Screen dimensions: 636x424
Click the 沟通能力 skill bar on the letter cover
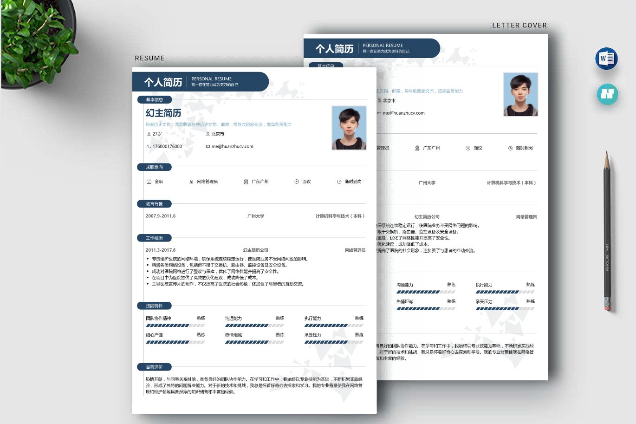coord(426,292)
